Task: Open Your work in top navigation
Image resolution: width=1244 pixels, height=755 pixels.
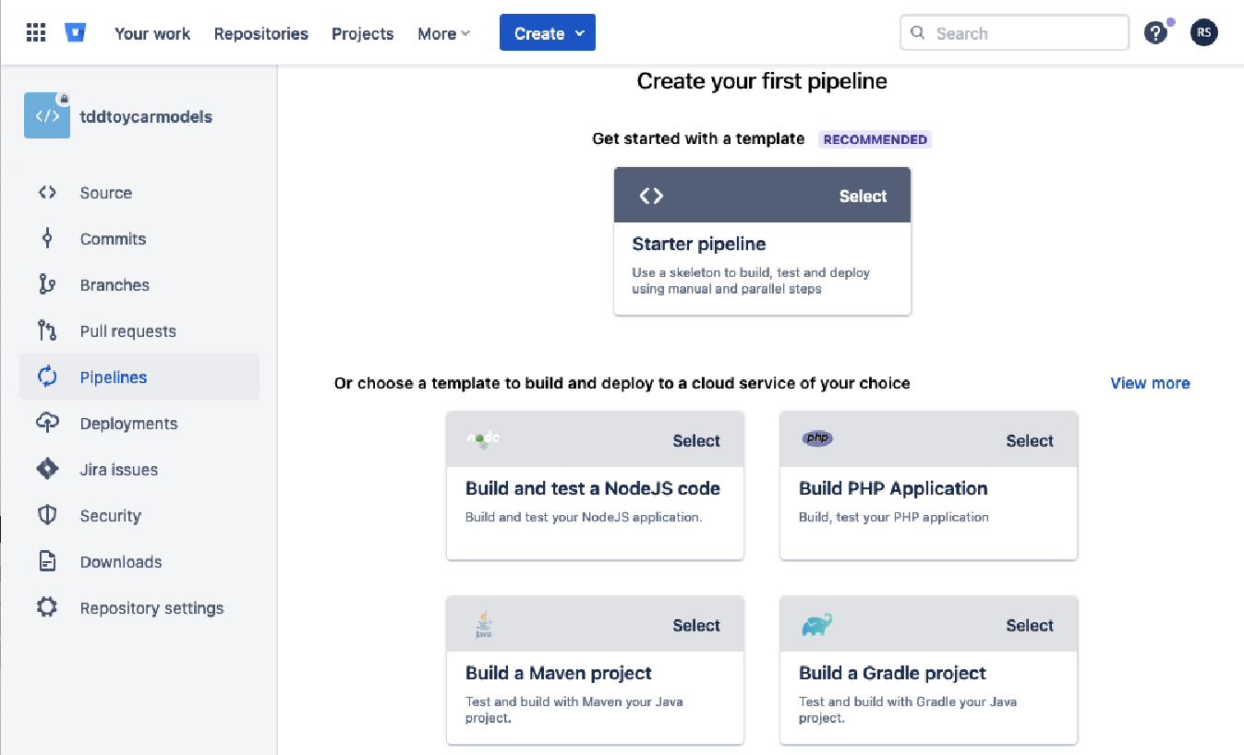Action: [x=152, y=33]
